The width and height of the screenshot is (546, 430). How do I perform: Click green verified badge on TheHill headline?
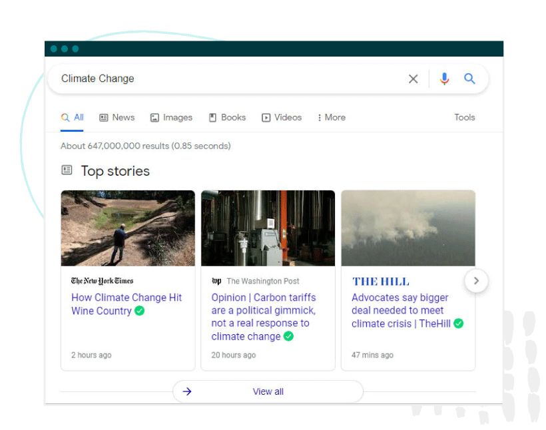pyautogui.click(x=459, y=323)
